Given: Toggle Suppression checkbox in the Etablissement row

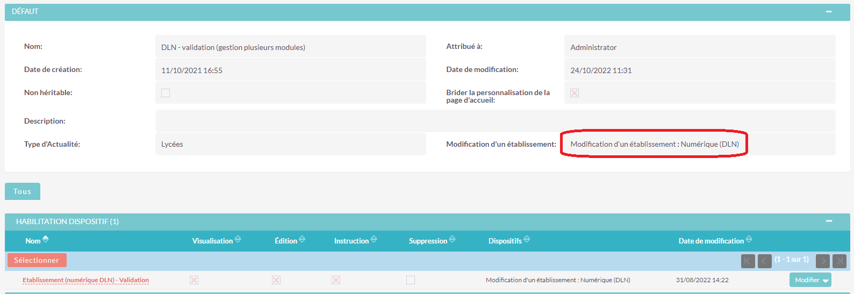Looking at the screenshot, I should coord(411,280).
